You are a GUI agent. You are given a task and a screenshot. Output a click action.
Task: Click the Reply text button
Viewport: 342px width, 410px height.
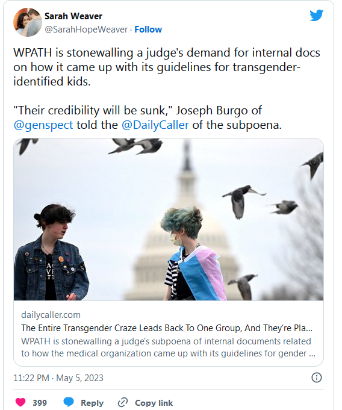92,403
